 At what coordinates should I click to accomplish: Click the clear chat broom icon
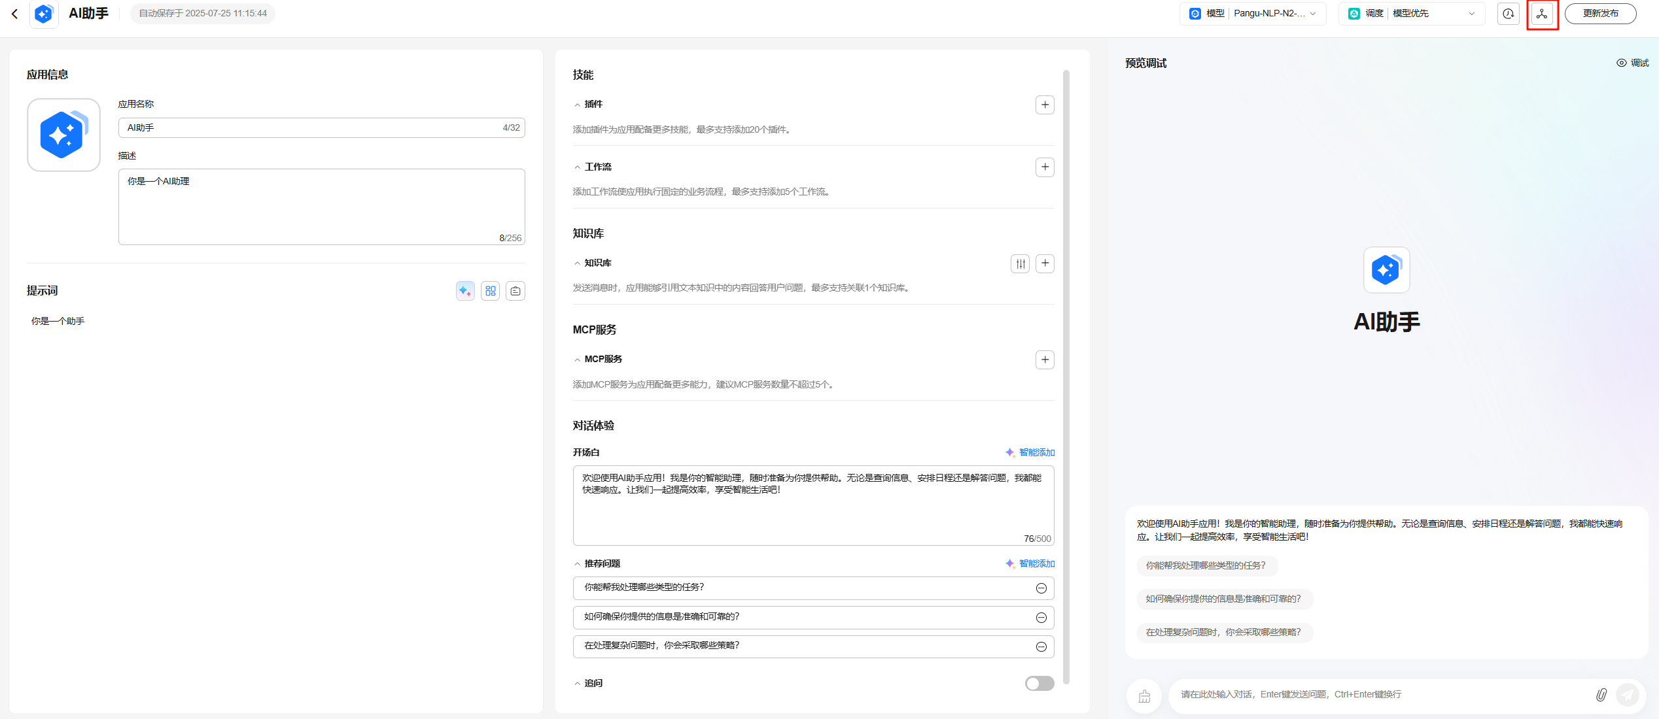click(x=1144, y=696)
